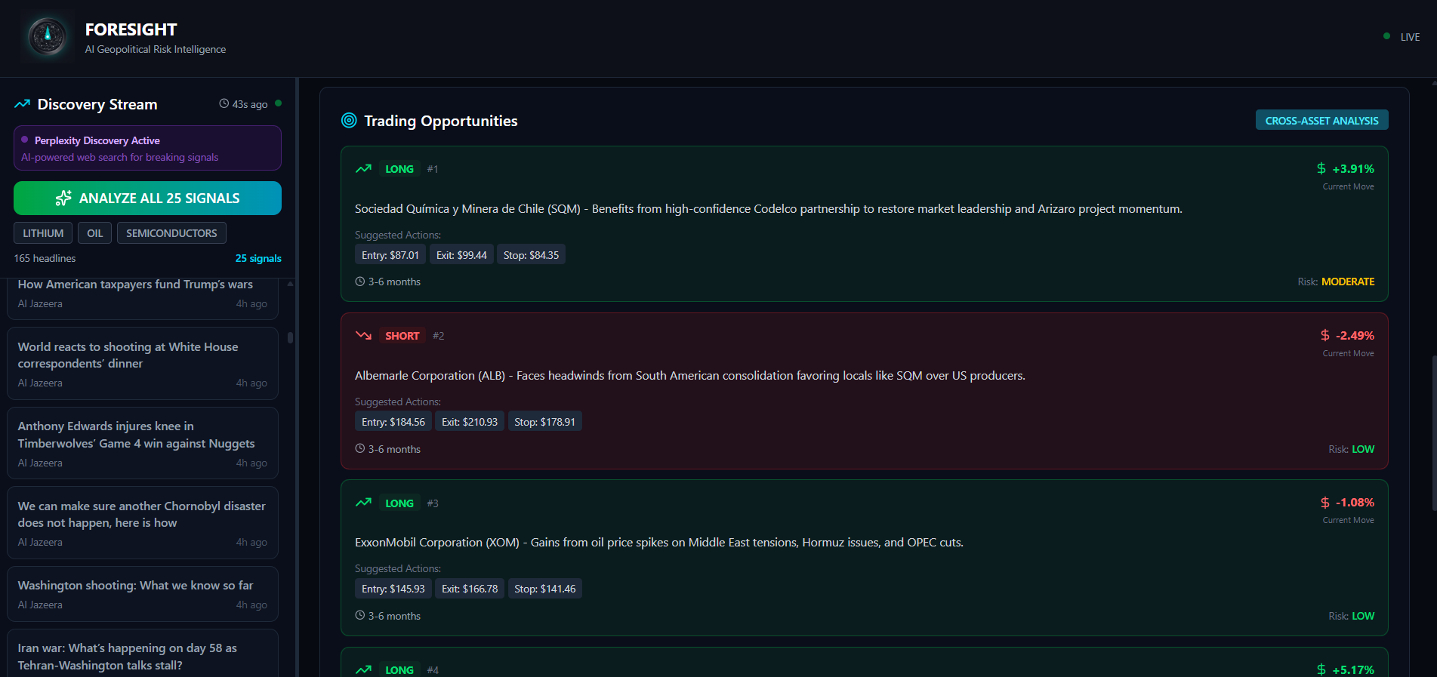Click the clock icon beside 43s ago
The width and height of the screenshot is (1437, 677).
pos(224,103)
